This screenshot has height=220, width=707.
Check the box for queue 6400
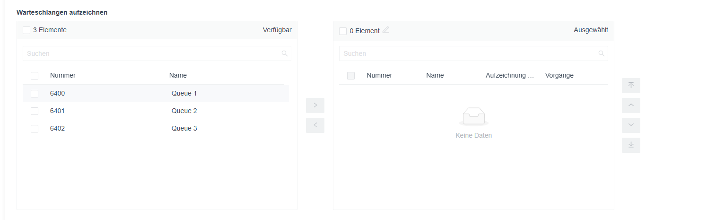click(35, 94)
